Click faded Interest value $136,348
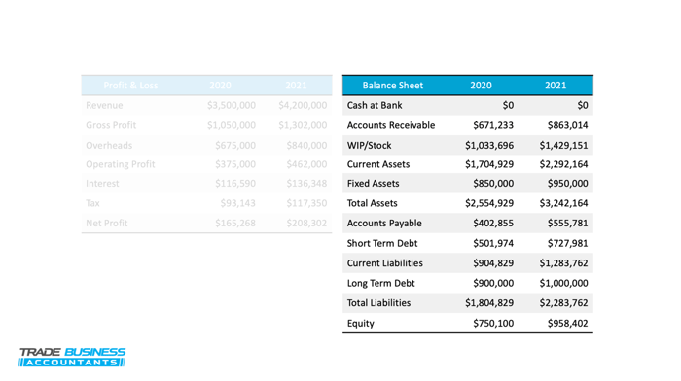The width and height of the screenshot is (681, 381). pos(306,184)
